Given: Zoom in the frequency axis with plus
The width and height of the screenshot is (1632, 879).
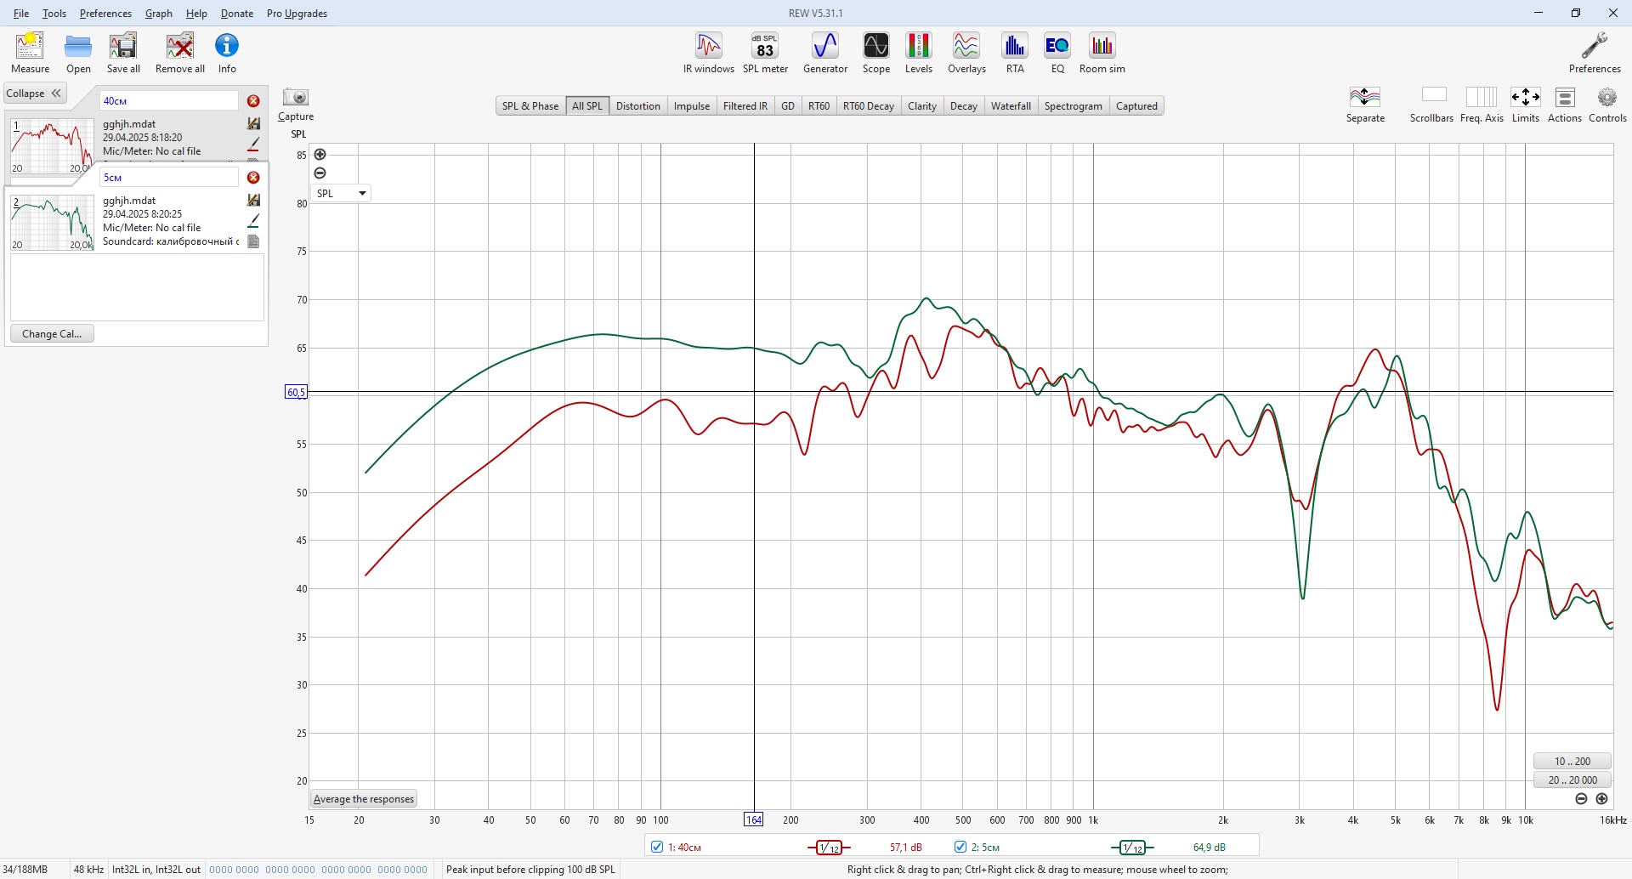Looking at the screenshot, I should (1601, 799).
